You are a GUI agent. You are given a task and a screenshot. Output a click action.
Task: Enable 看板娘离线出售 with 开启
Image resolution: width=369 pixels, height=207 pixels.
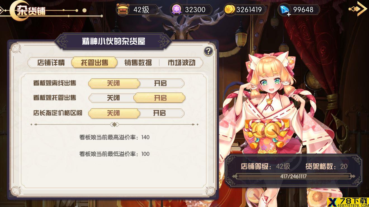(160, 83)
